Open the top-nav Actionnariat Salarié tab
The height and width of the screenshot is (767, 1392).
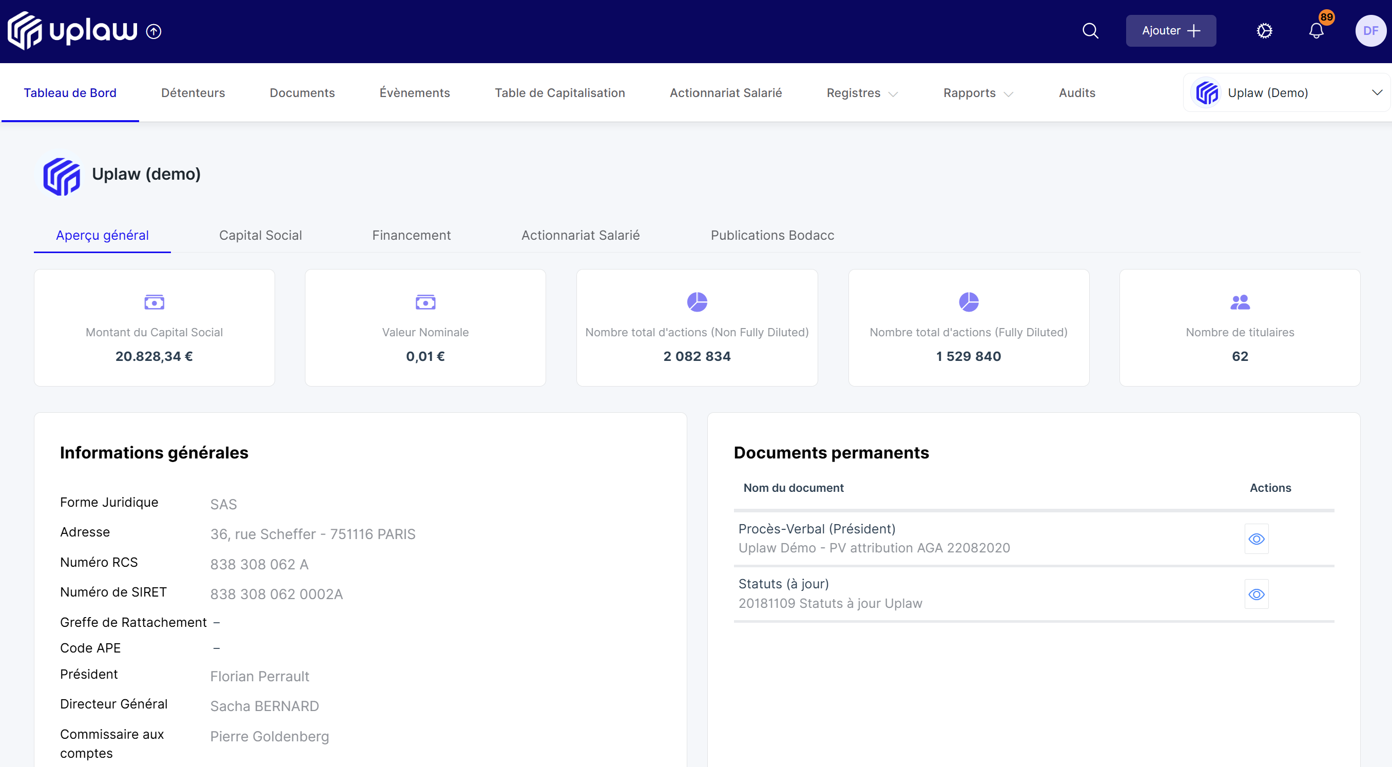(726, 93)
